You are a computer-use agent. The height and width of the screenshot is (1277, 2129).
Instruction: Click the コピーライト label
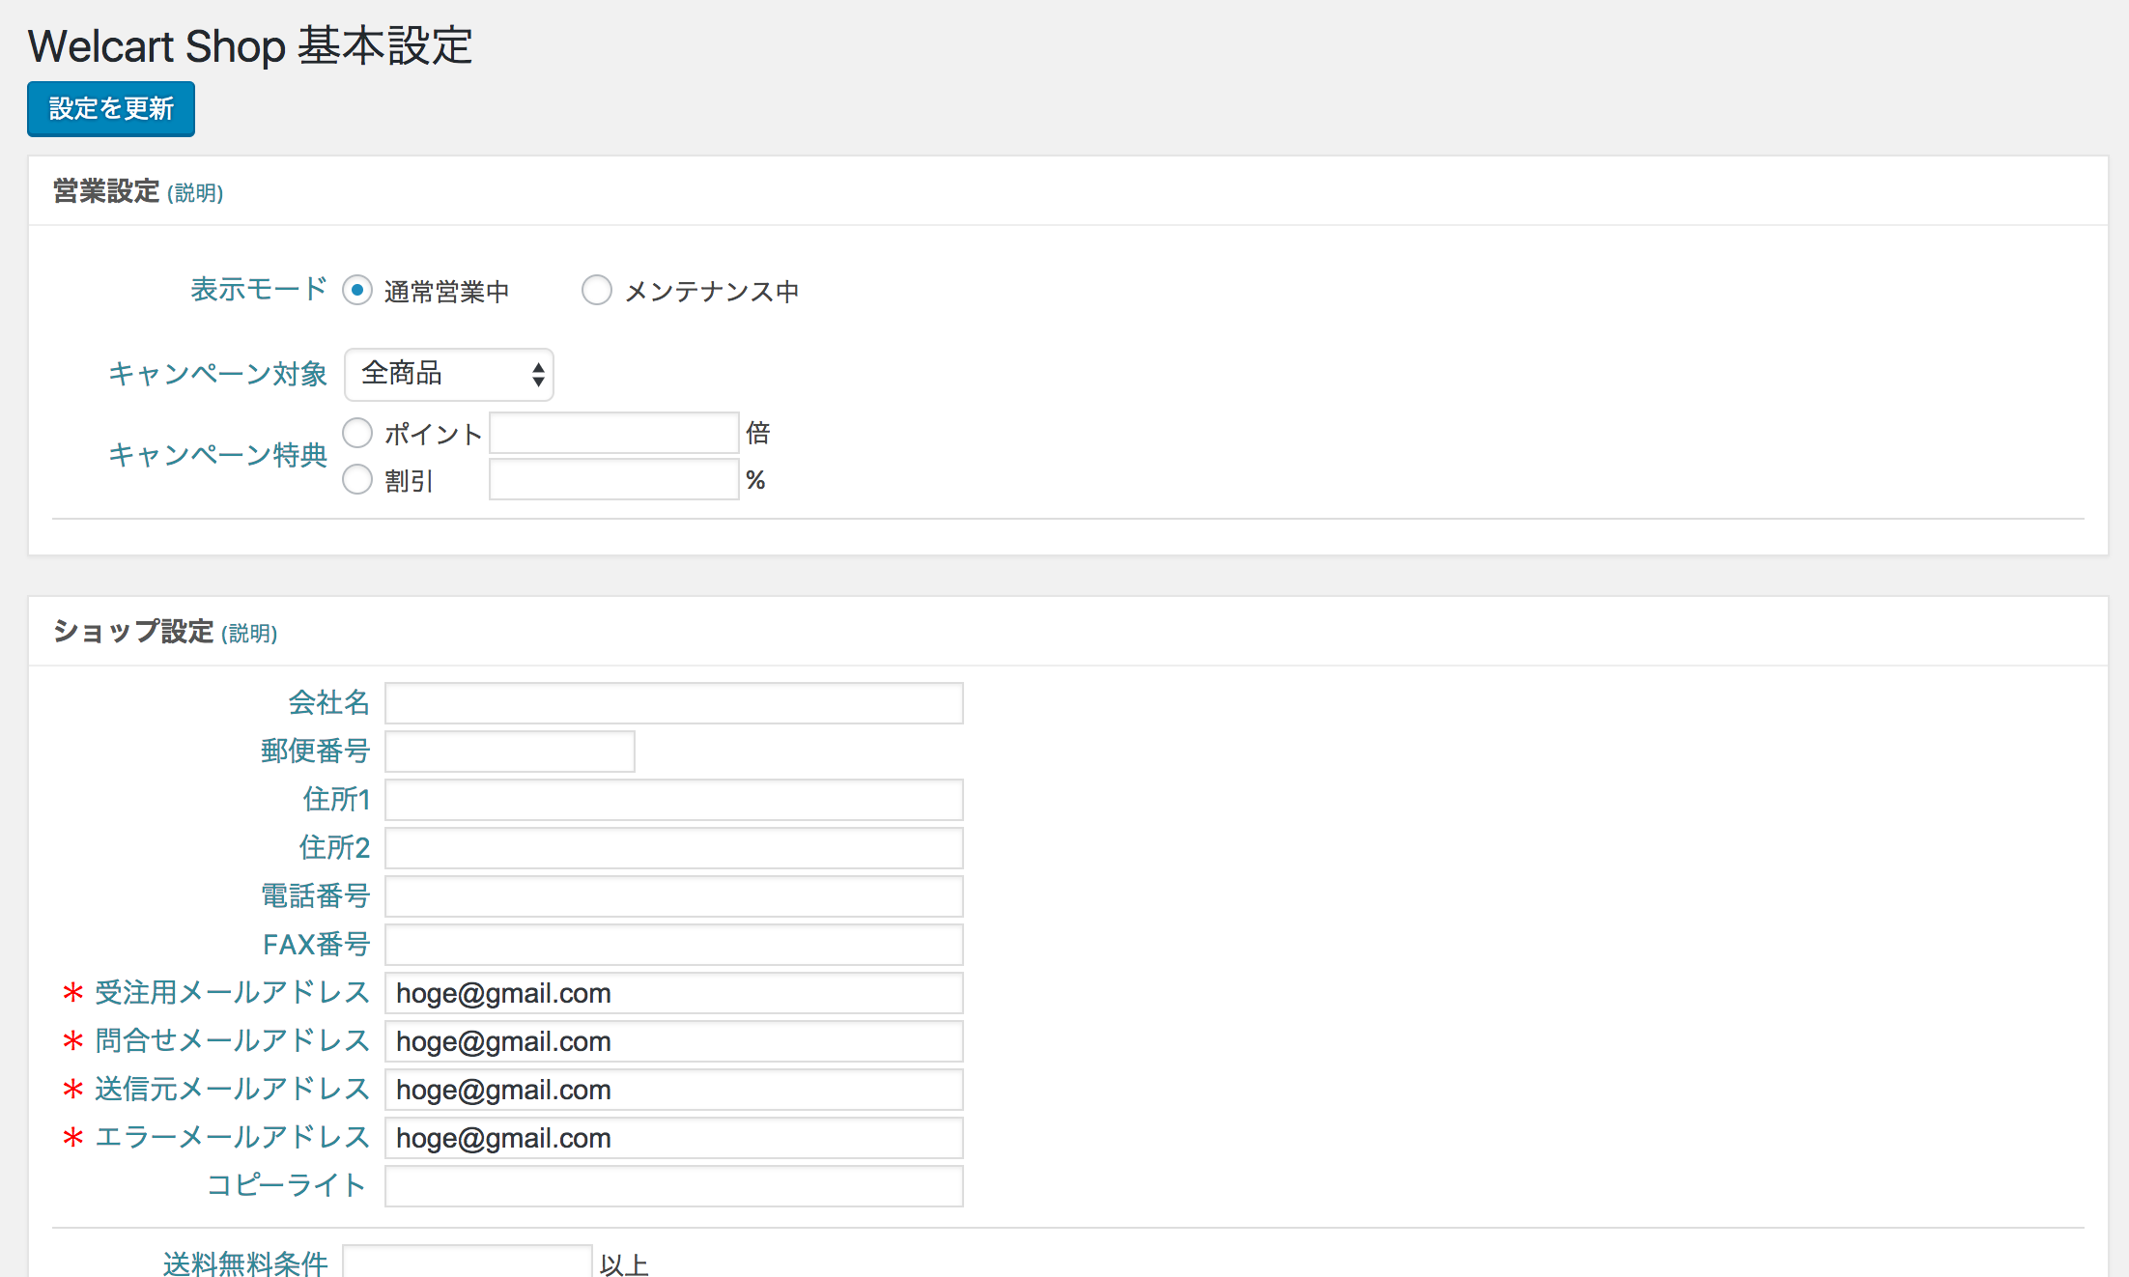coord(287,1185)
